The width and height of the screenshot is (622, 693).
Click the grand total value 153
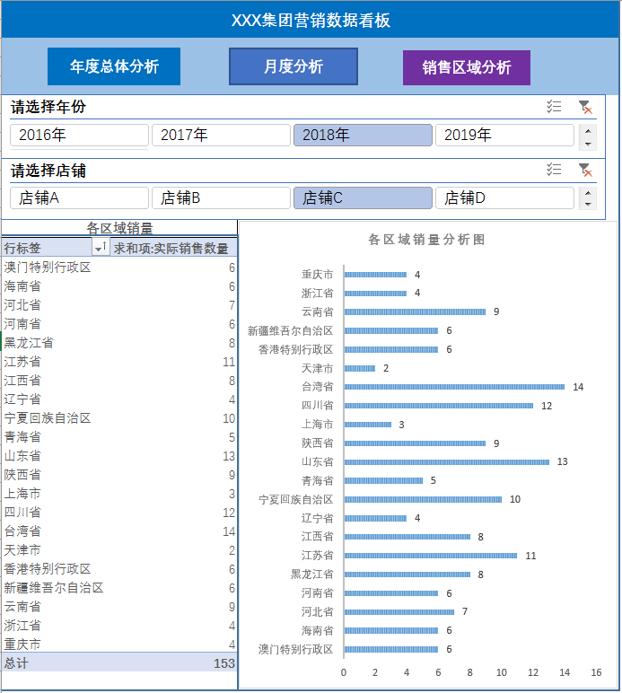click(x=224, y=663)
